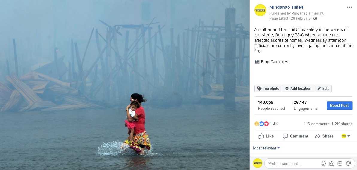
Task: Edit the photo post
Action: point(323,89)
